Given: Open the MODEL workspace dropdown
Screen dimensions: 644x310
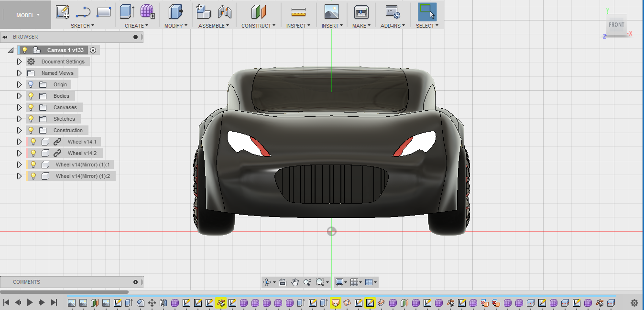Looking at the screenshot, I should click(x=28, y=15).
